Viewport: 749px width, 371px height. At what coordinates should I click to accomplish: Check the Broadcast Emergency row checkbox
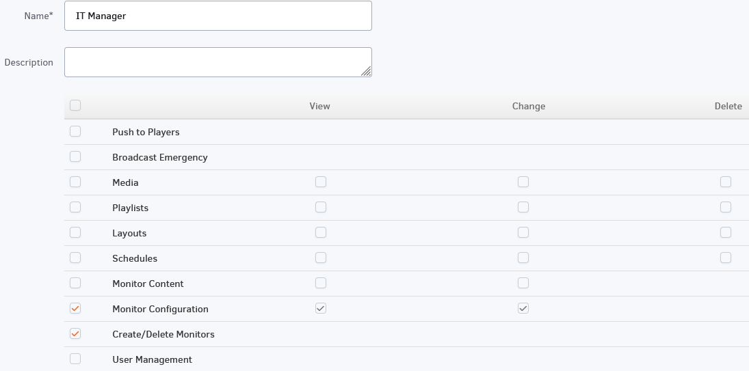click(x=75, y=156)
